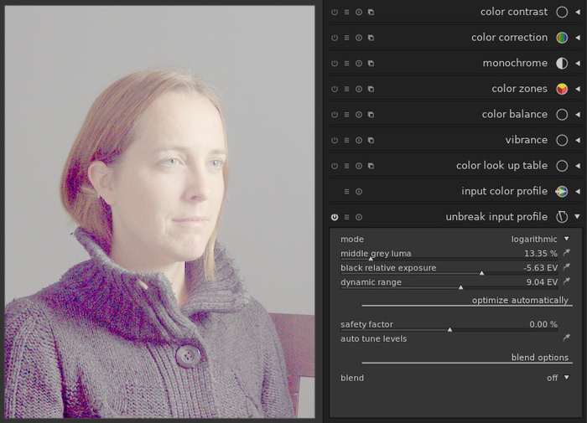Screen dimensions: 587x423
Task: Reset the monochrome module parameters
Action: (x=359, y=64)
